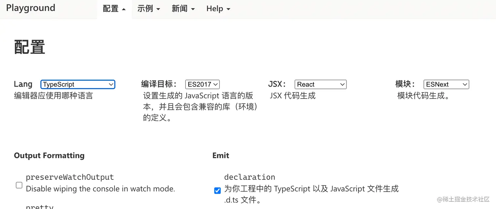
Task: Open the 模块 ESNext dropdown
Action: [x=446, y=84]
